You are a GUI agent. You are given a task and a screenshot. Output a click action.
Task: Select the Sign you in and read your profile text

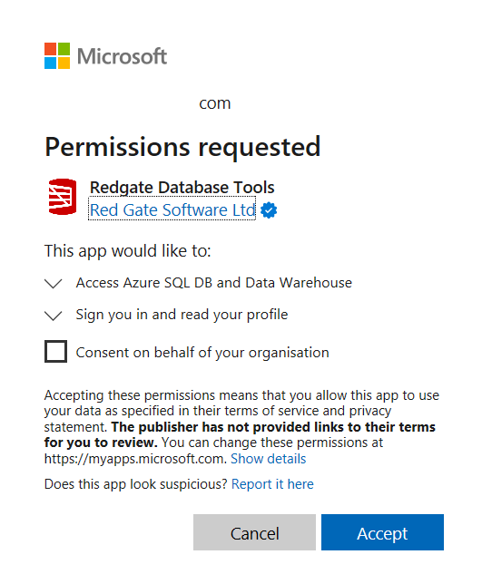pos(182,315)
